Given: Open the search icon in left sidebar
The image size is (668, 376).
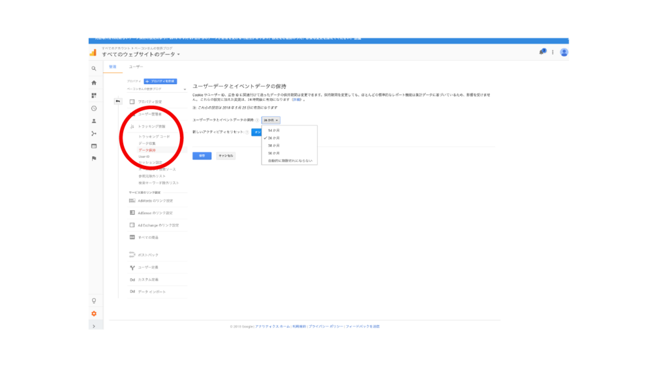Looking at the screenshot, I should point(94,69).
